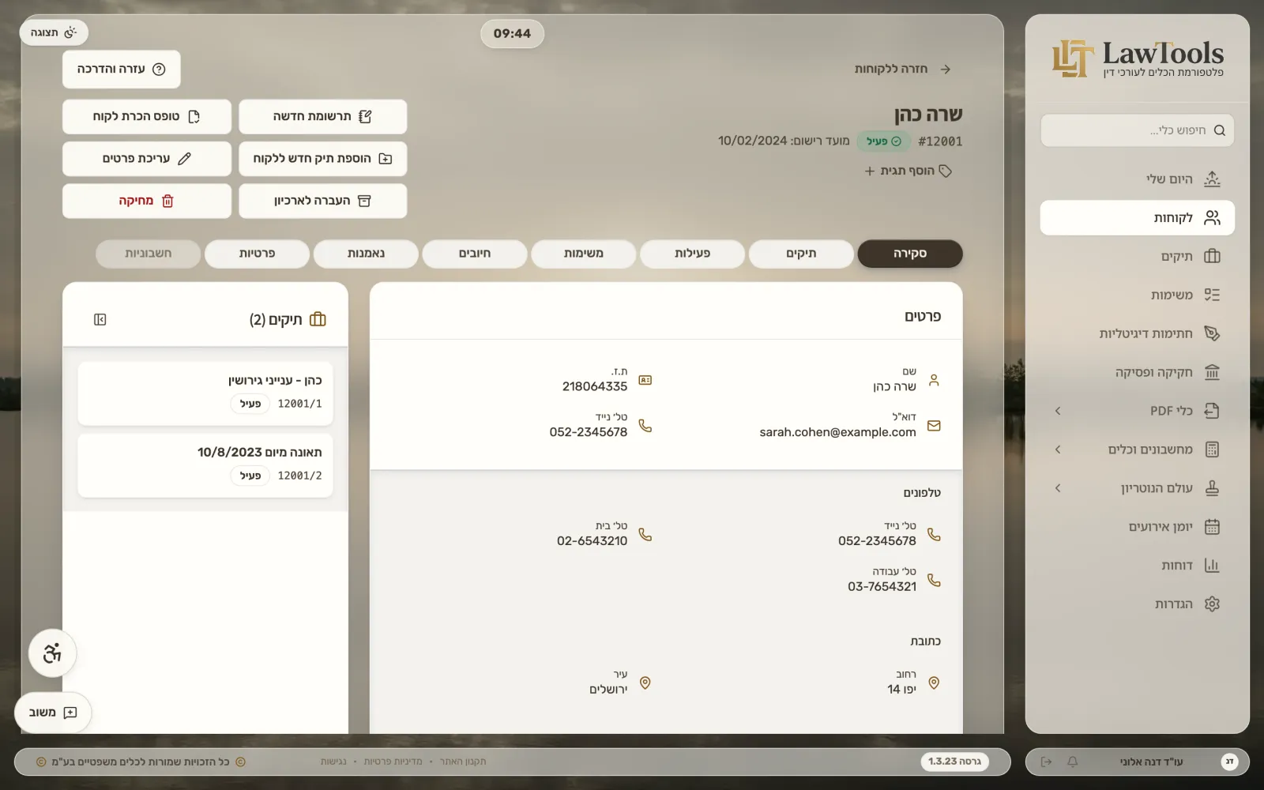Click the phone icon next to טל' בית
The image size is (1264, 790).
pyautogui.click(x=645, y=534)
